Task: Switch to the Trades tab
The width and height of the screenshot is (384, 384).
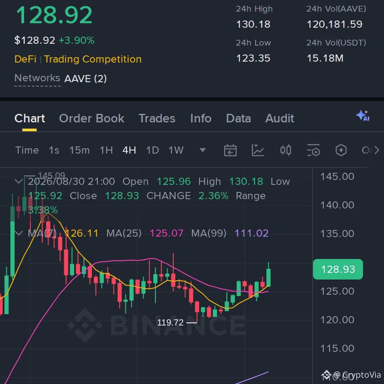Action: pyautogui.click(x=157, y=118)
